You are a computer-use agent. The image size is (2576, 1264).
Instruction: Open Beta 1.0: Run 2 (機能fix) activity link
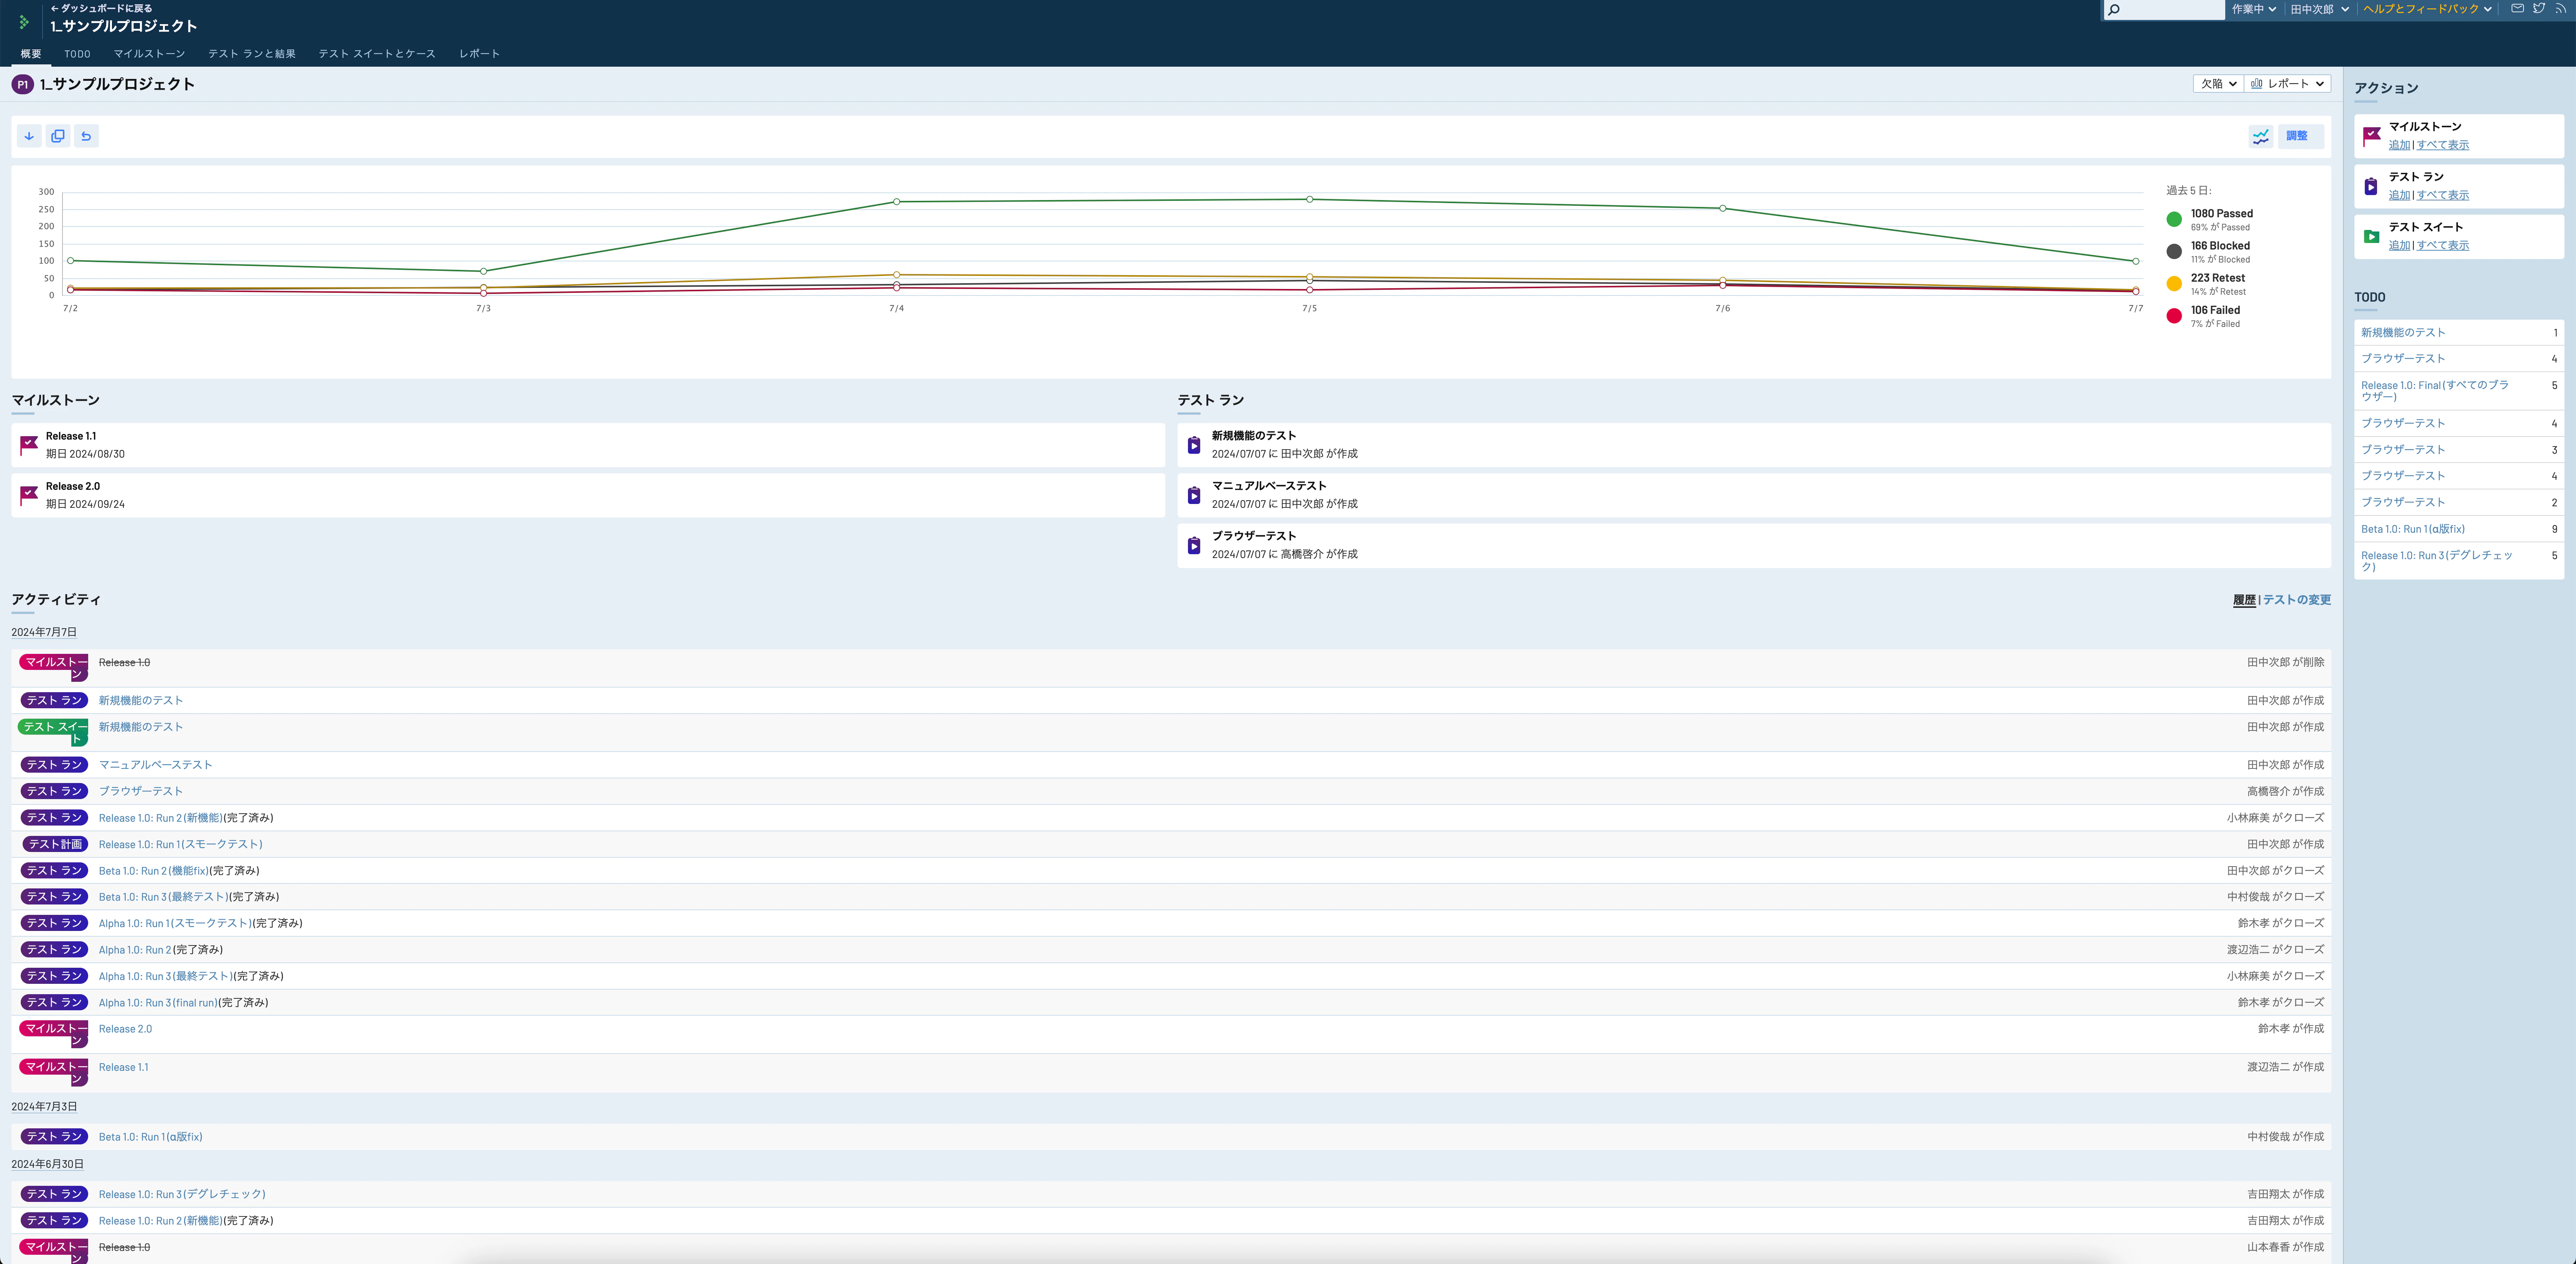[154, 871]
